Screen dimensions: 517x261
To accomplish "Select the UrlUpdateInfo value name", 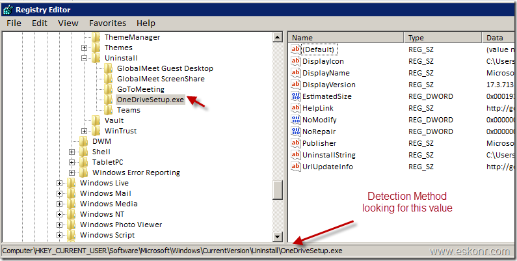I will [327, 167].
